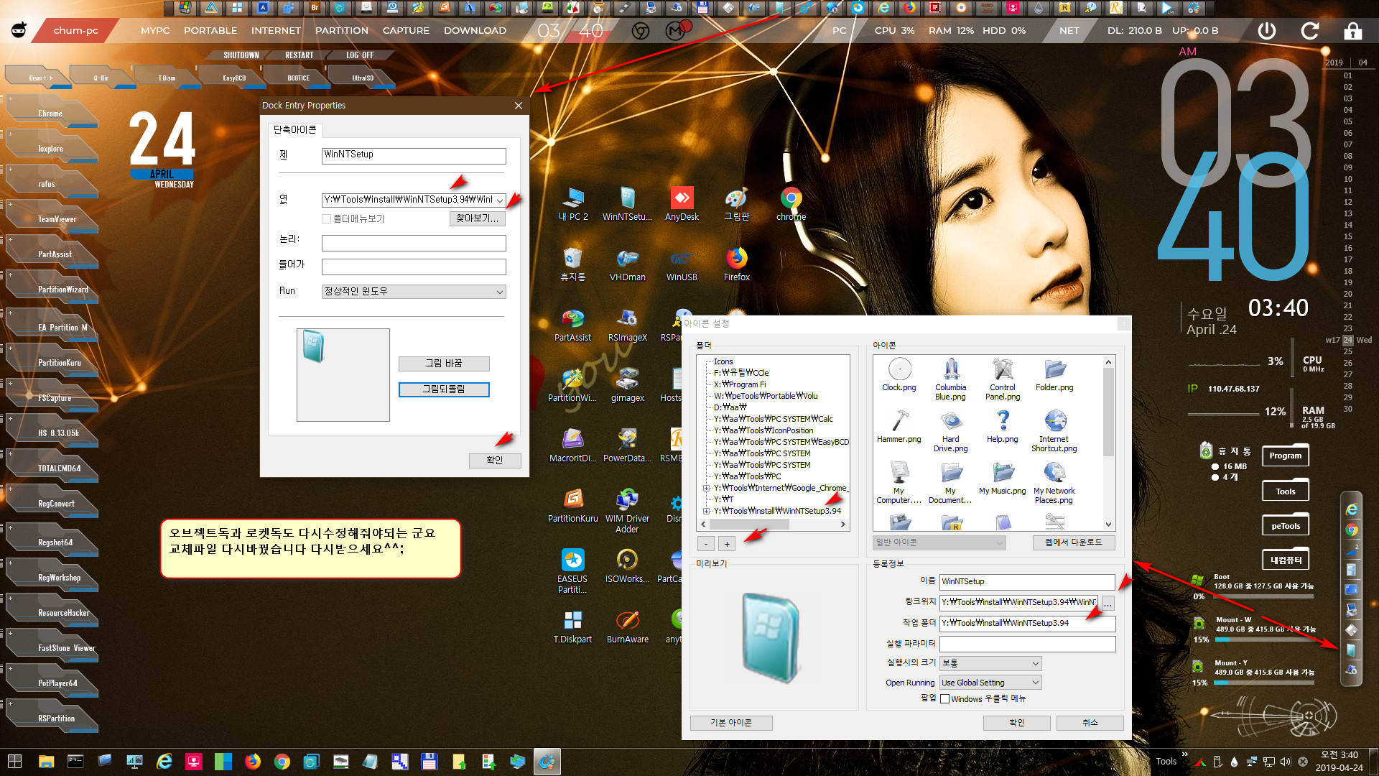Image resolution: width=1379 pixels, height=776 pixels.
Task: Click the Program button on the right panel
Action: 1286,456
